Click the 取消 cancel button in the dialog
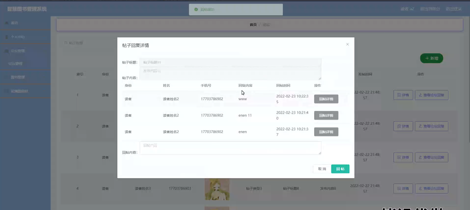Viewport: 470px width, 210px height. point(322,169)
